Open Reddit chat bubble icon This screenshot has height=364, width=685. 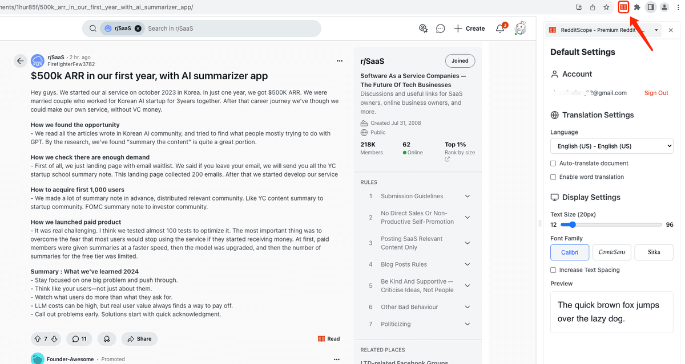pyautogui.click(x=440, y=28)
